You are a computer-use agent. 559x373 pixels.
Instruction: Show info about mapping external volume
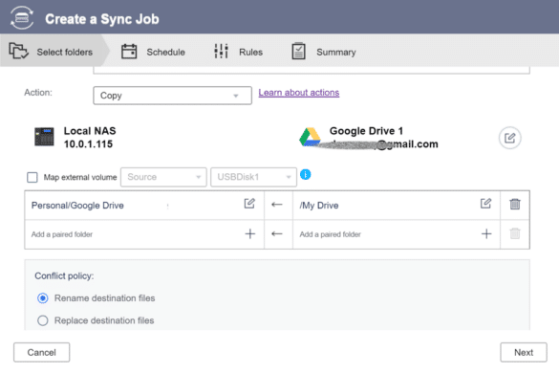coord(306,174)
